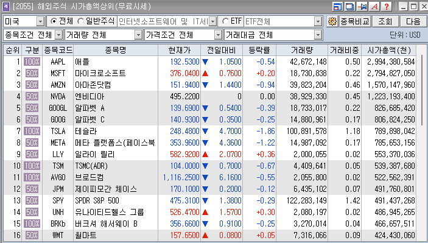Click the 전일대비 column header

click(x=221, y=50)
